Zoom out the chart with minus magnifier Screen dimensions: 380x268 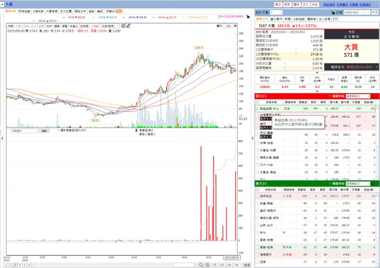tap(201, 265)
